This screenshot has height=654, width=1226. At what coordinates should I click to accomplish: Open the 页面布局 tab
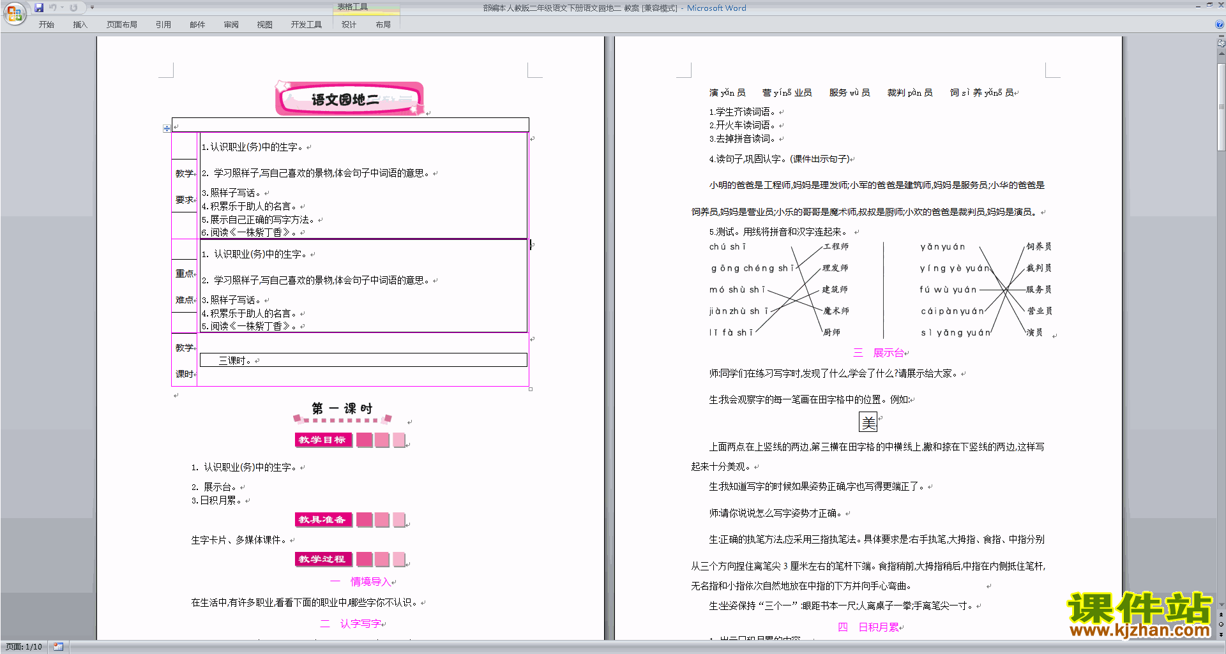pos(121,24)
